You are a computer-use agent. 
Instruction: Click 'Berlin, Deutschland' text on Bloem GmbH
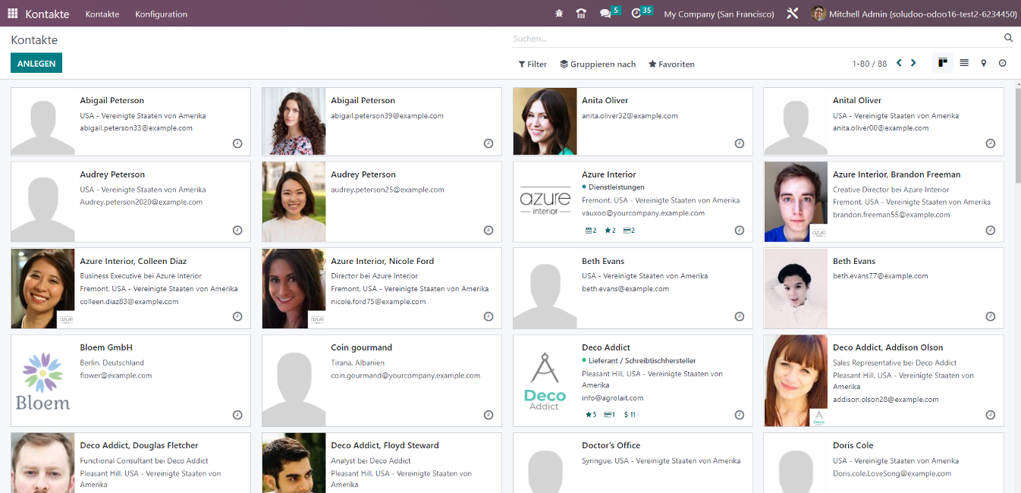(x=112, y=363)
